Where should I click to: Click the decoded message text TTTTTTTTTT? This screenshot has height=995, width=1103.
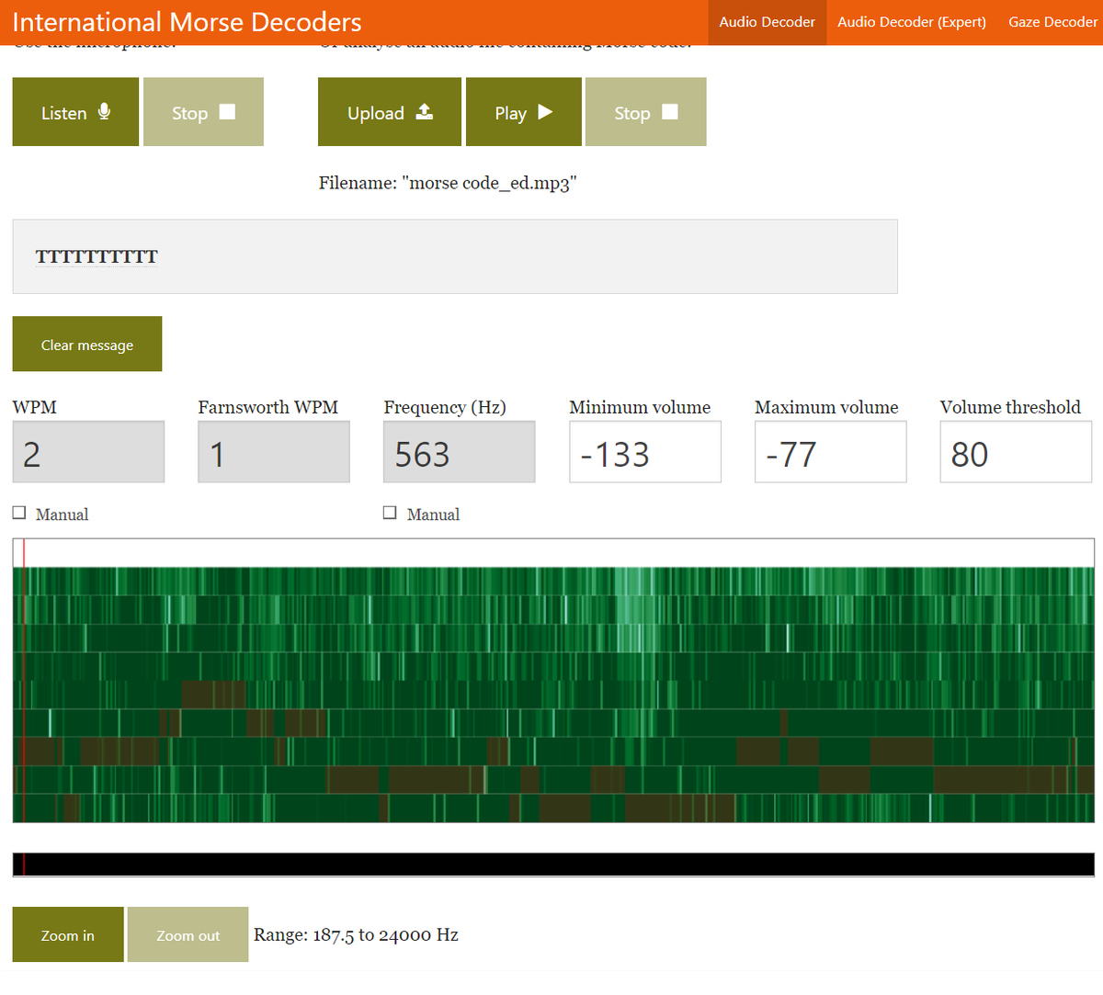coord(97,257)
